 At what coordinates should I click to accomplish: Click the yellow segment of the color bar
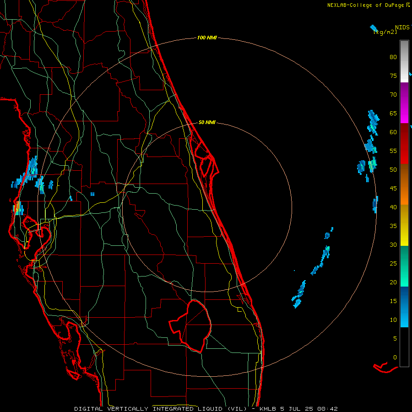(x=404, y=225)
